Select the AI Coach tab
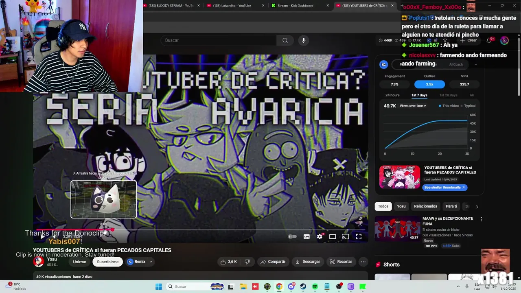 (456, 64)
